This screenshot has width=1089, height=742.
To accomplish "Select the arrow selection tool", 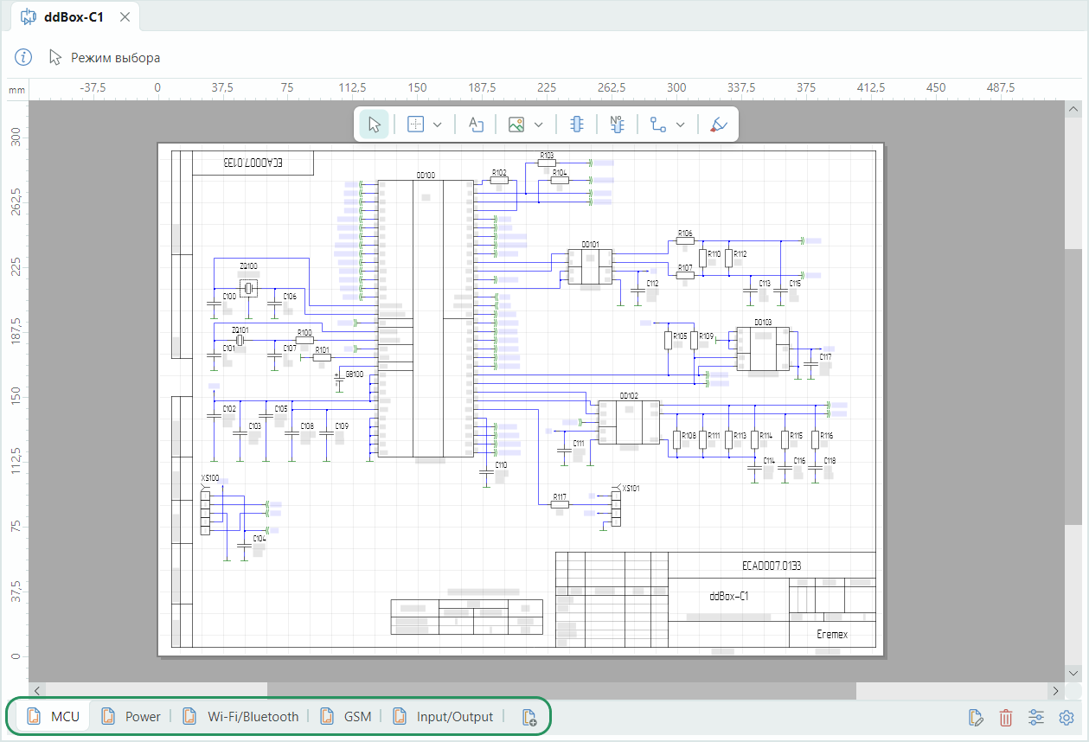I will (x=375, y=125).
